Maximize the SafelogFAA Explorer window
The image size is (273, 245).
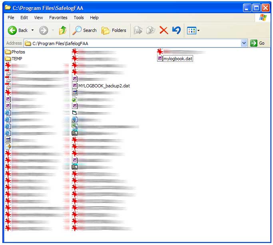256,8
